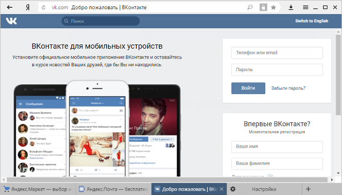Click the Моментальная регистрация text

click(x=277, y=132)
